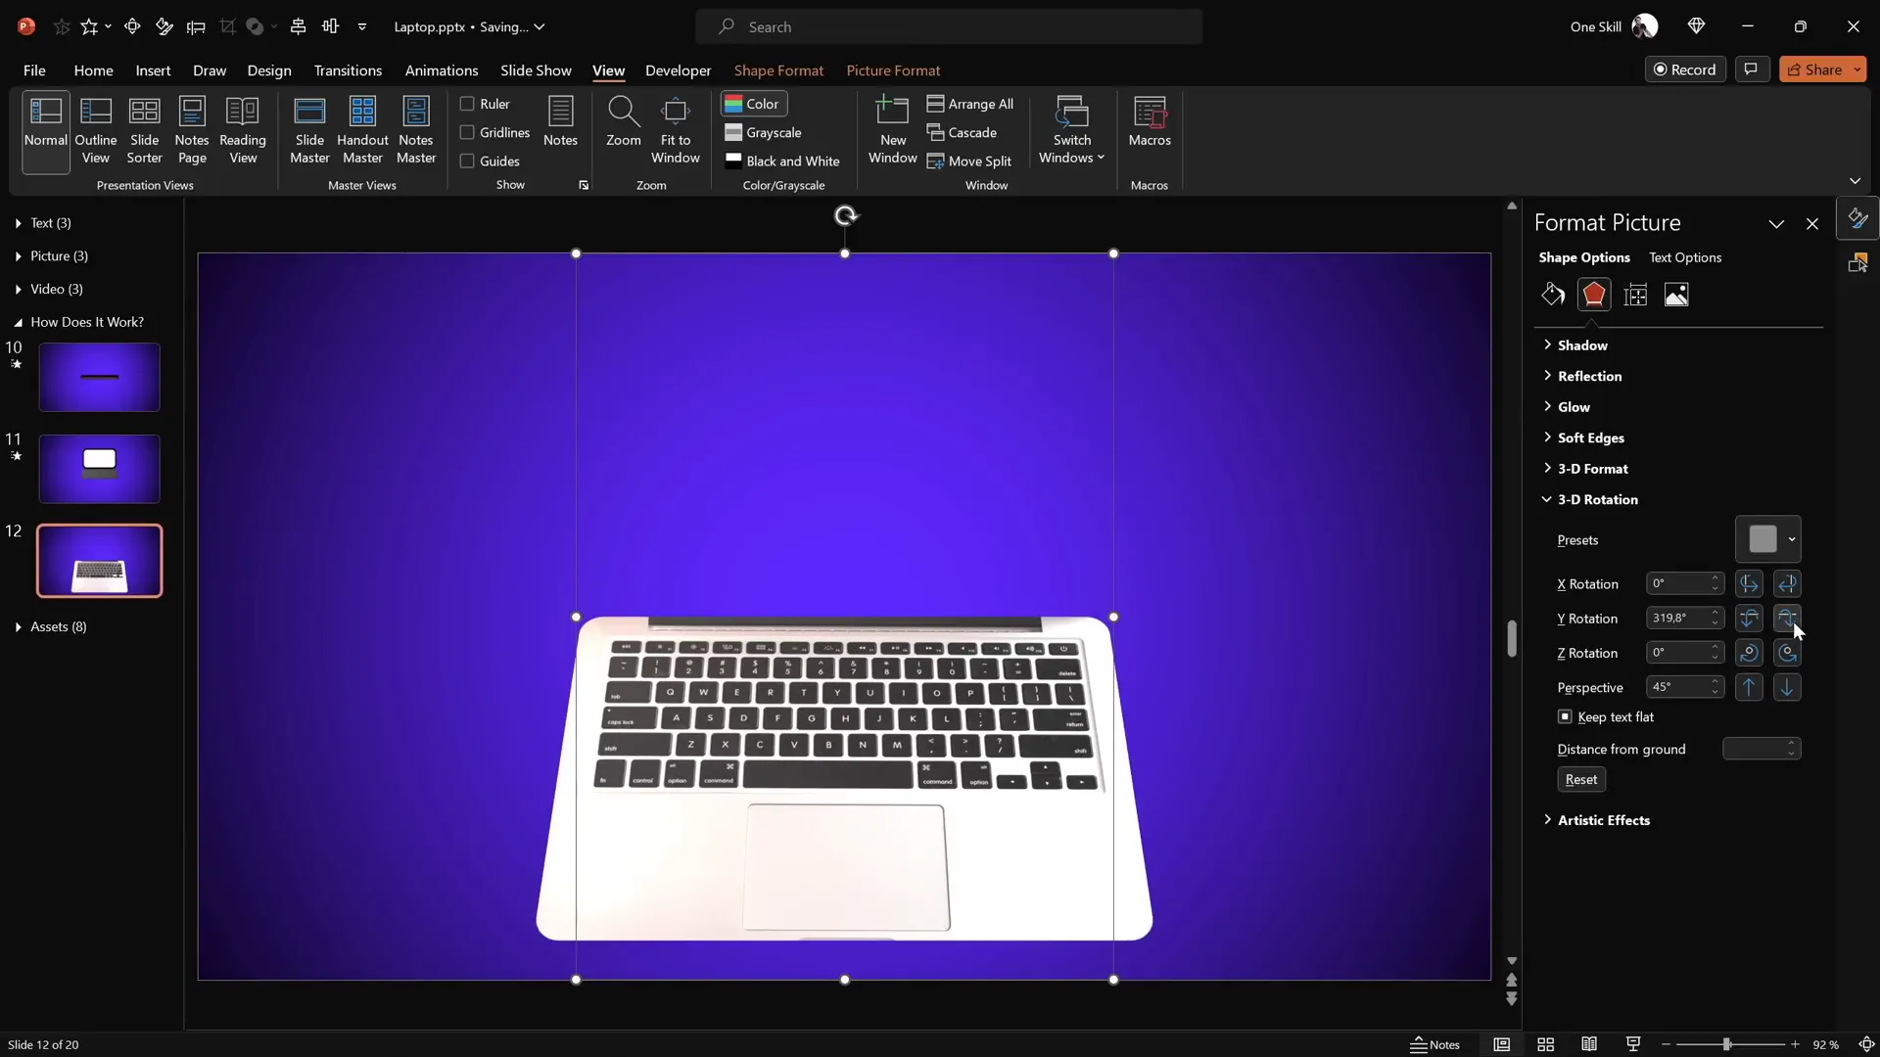
Task: Toggle Notes pane from ribbon
Action: tap(560, 122)
